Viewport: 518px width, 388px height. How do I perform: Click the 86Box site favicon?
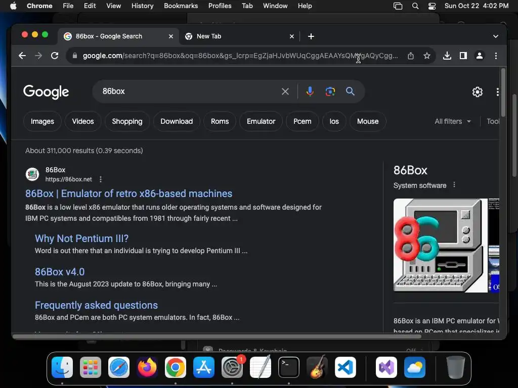click(32, 174)
